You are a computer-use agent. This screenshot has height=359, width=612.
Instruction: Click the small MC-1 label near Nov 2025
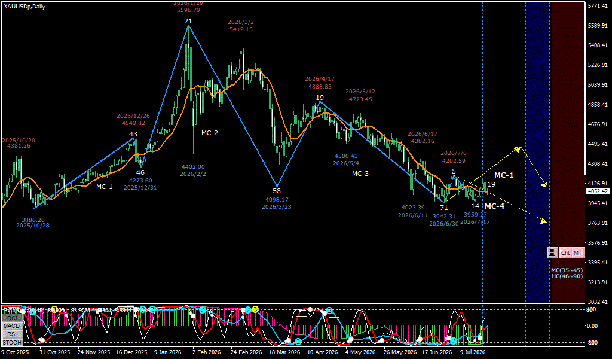[104, 187]
